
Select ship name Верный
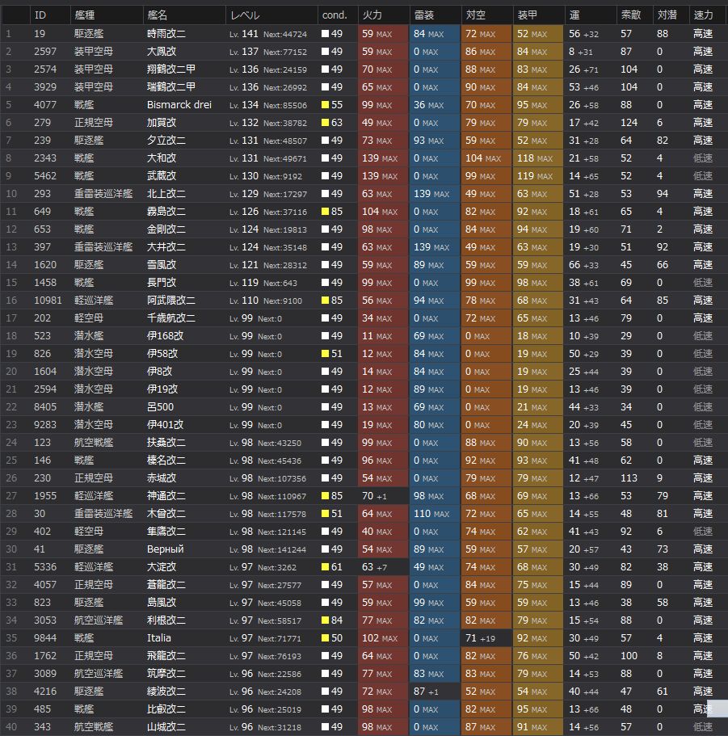165,549
